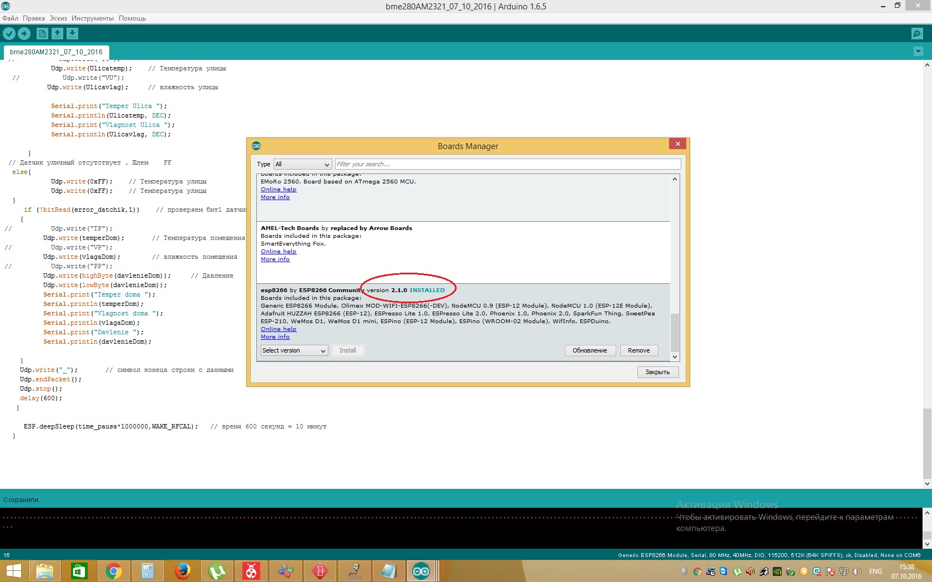
Task: Click the TeamViewer tray icon
Action: click(x=723, y=571)
